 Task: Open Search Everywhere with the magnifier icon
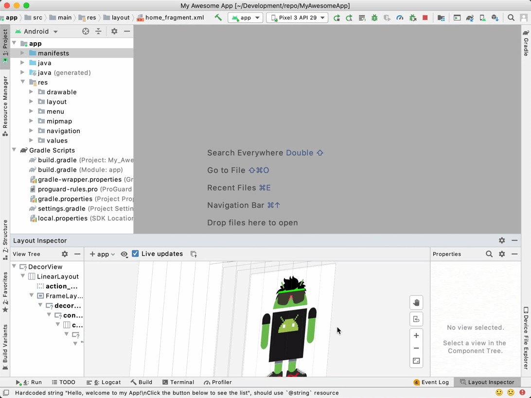point(512,17)
